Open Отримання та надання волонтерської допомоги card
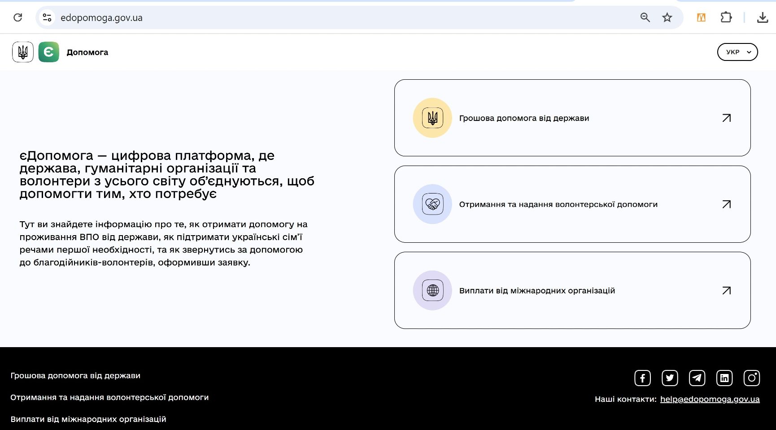The width and height of the screenshot is (776, 430). [572, 204]
